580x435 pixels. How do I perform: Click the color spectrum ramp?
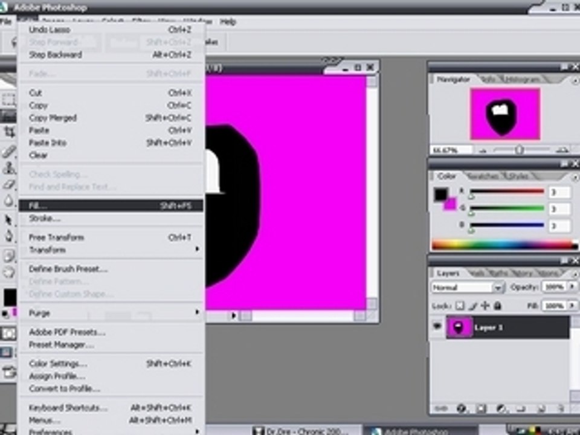tap(504, 245)
